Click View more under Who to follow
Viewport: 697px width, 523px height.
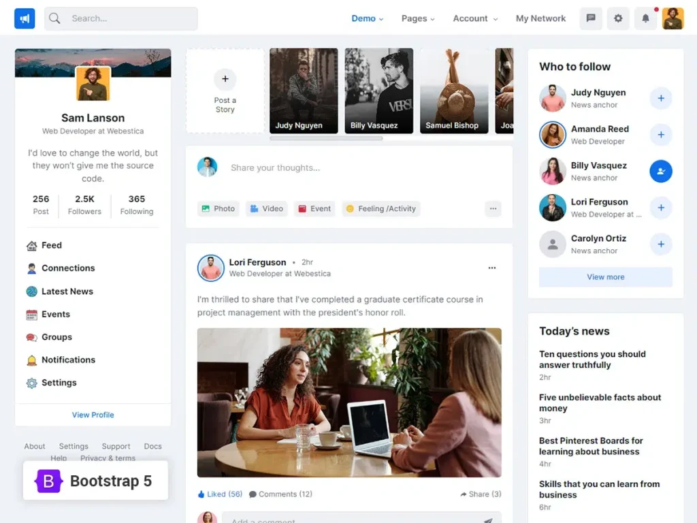click(605, 277)
